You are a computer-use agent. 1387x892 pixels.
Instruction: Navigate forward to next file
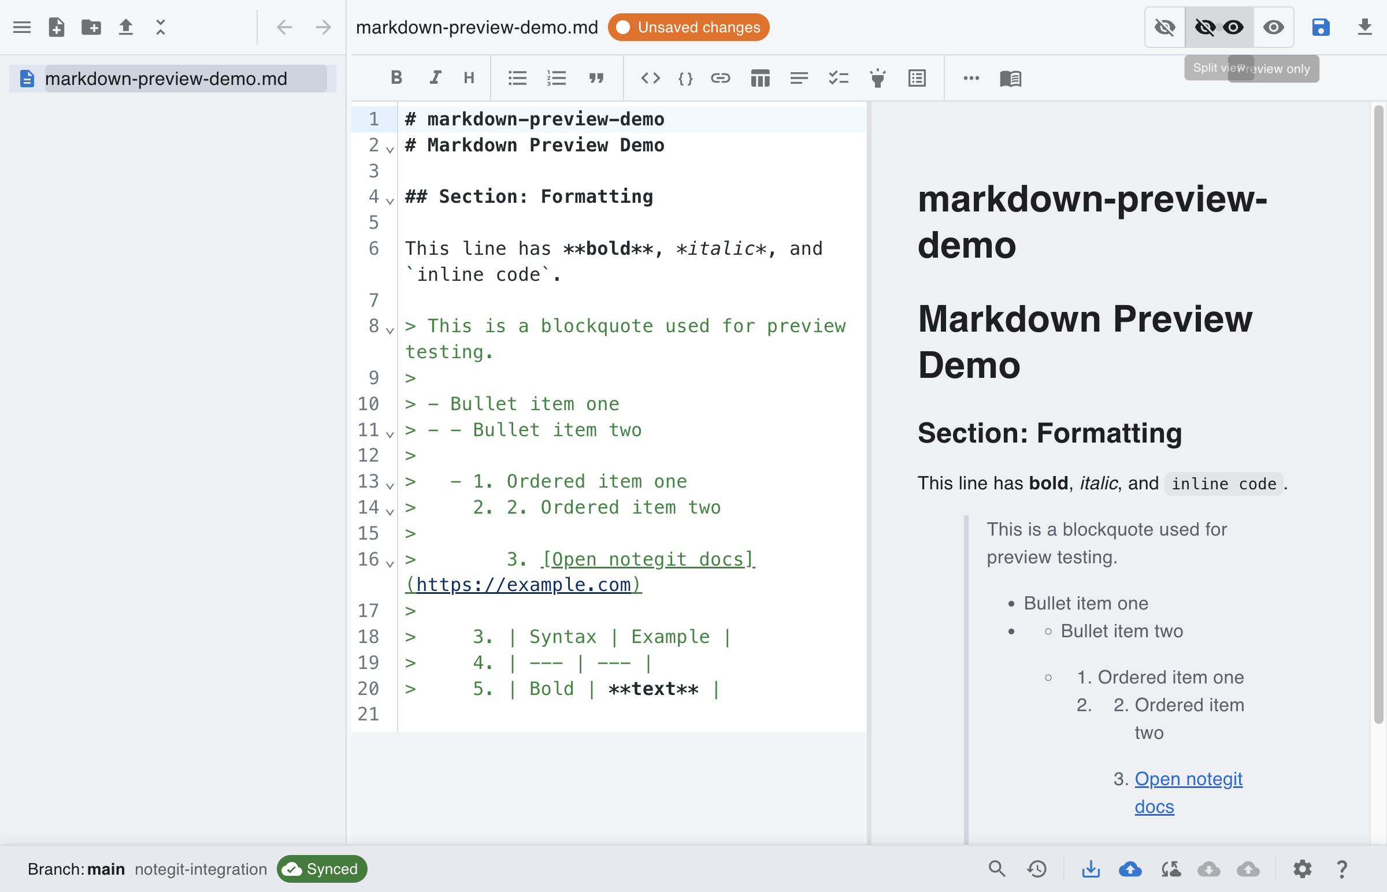point(322,27)
